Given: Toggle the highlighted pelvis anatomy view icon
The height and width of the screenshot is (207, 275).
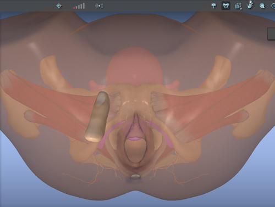Looking at the screenshot, I should (226, 6).
